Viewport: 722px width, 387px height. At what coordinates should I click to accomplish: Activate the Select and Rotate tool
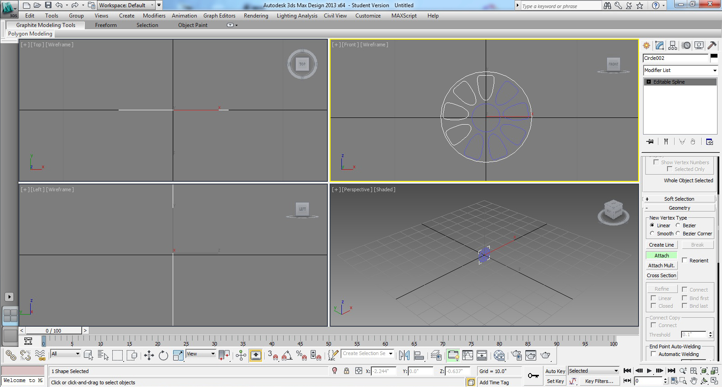pos(163,355)
